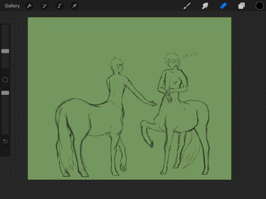Open the black active color circle

pos(259,6)
